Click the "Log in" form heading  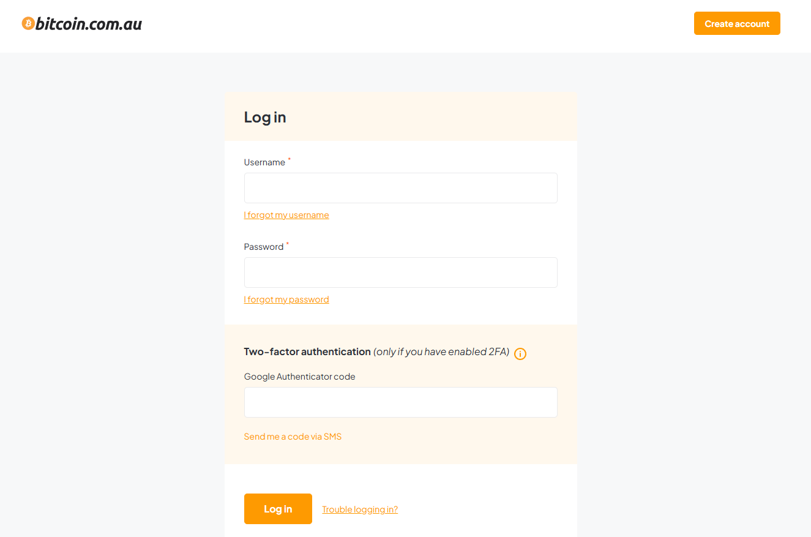pos(265,117)
